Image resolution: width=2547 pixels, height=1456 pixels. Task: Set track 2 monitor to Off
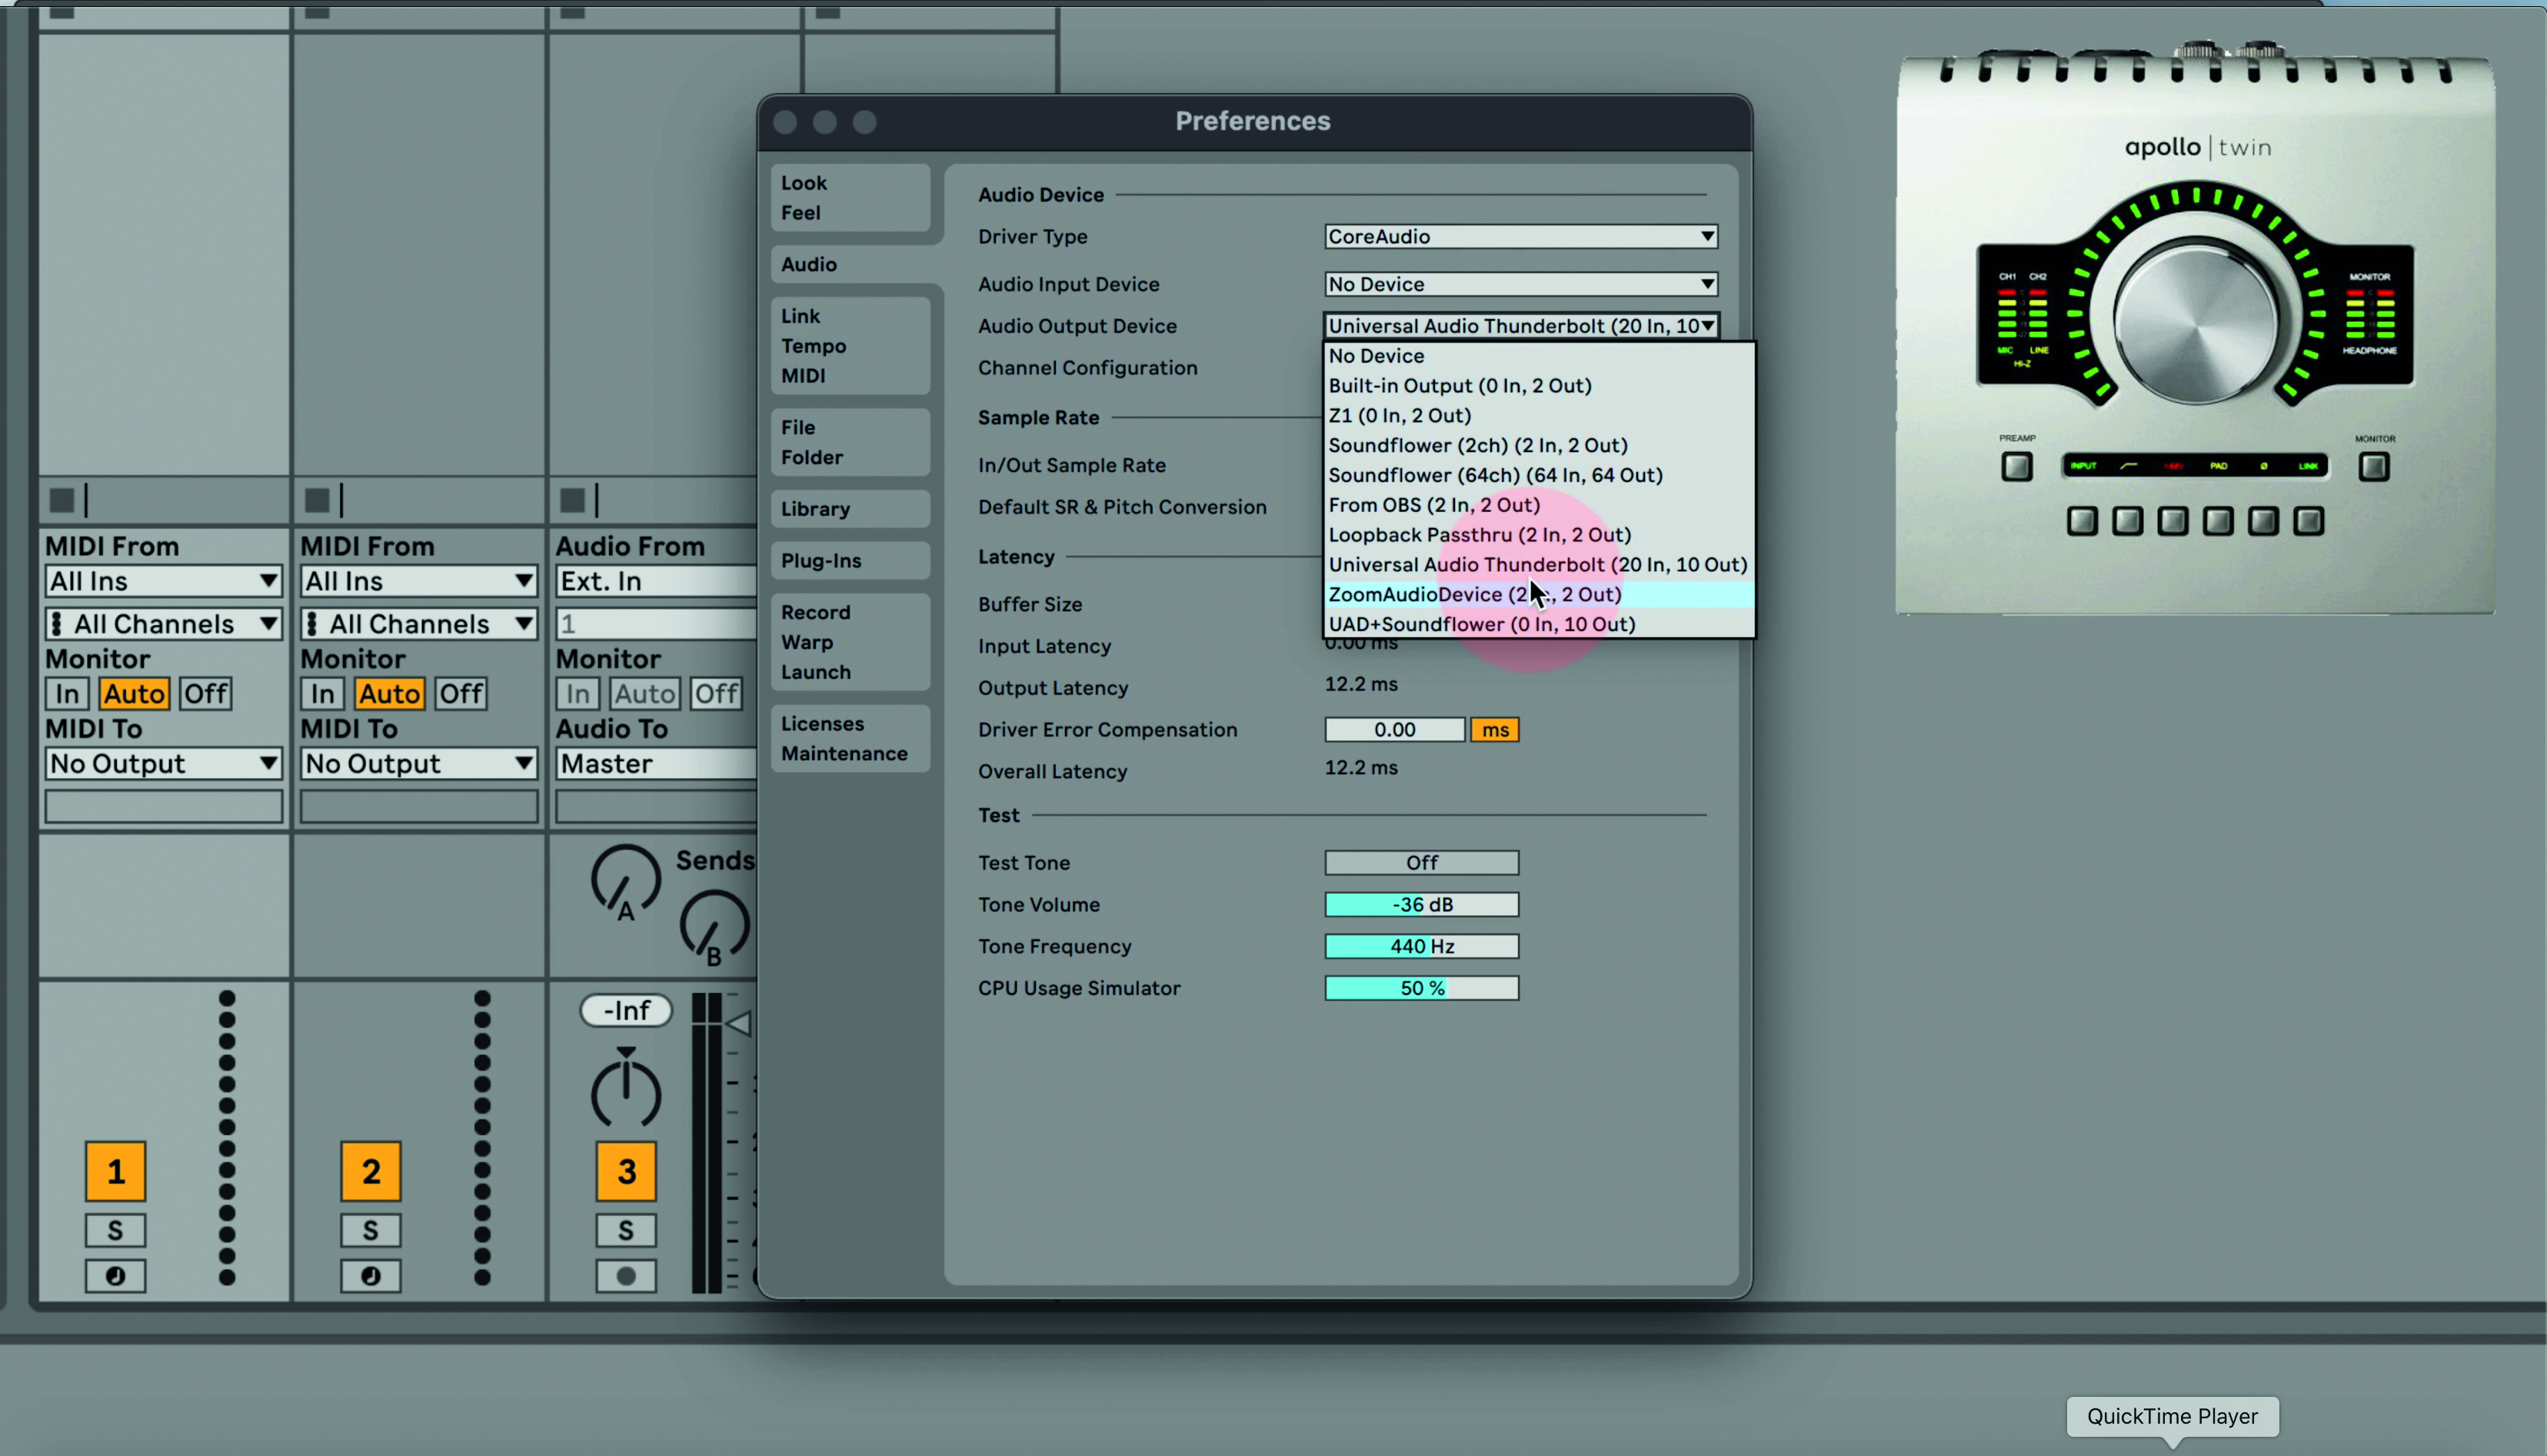point(462,694)
